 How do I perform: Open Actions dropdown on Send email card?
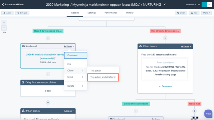coord(69,46)
